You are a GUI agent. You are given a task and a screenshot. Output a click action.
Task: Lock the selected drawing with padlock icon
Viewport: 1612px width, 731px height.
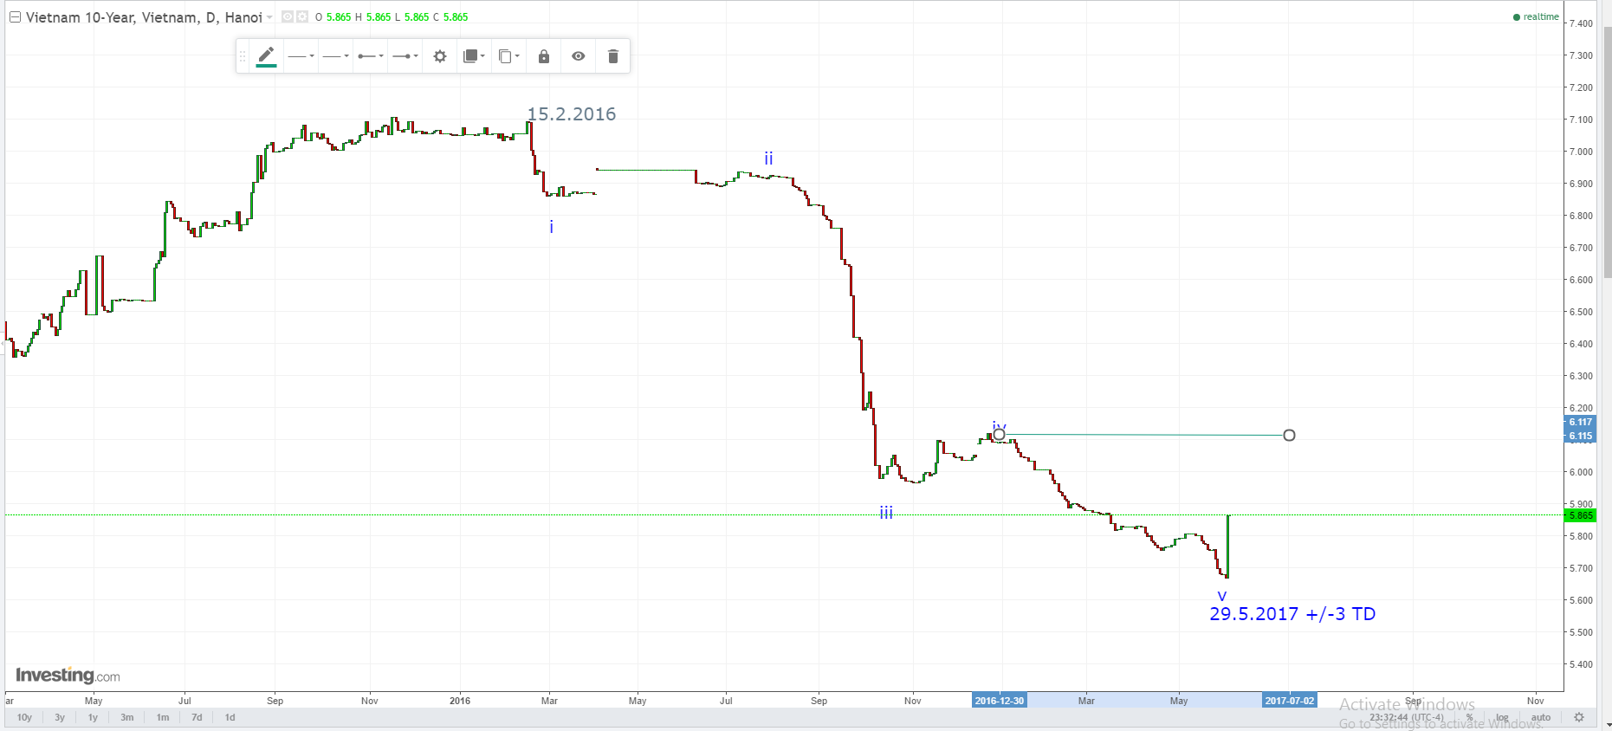point(544,56)
